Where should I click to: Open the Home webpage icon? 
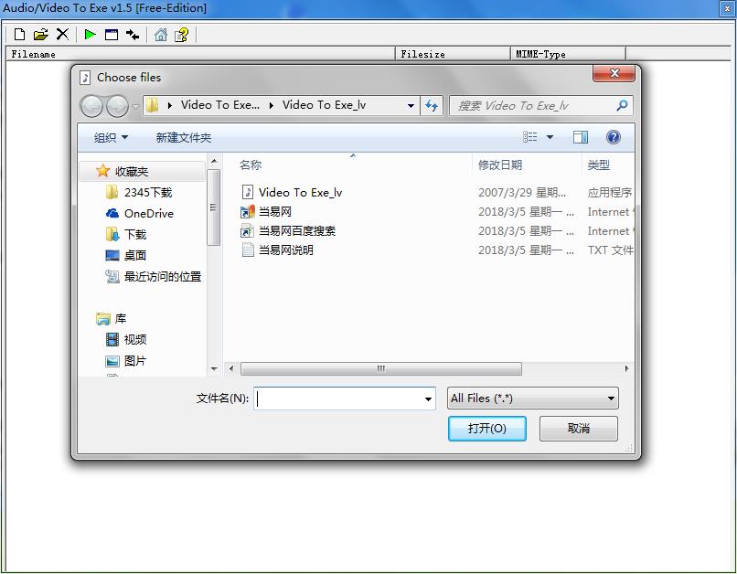point(159,35)
